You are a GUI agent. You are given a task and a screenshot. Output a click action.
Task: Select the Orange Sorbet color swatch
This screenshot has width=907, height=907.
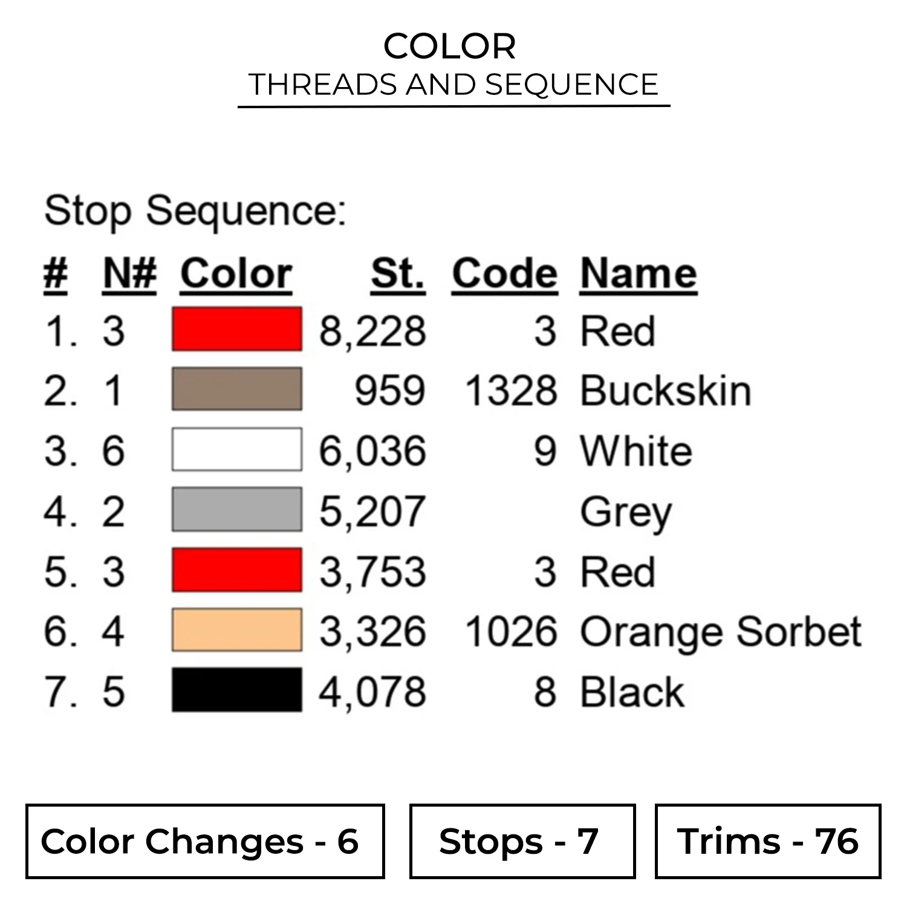pyautogui.click(x=236, y=629)
